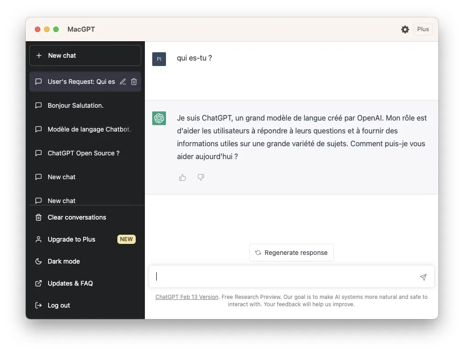Minimize window using the yellow button

(x=47, y=29)
